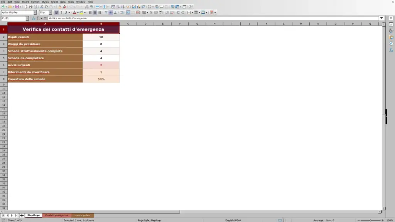Toggle Underline formatting
This screenshot has height=222, width=395.
(x=66, y=13)
